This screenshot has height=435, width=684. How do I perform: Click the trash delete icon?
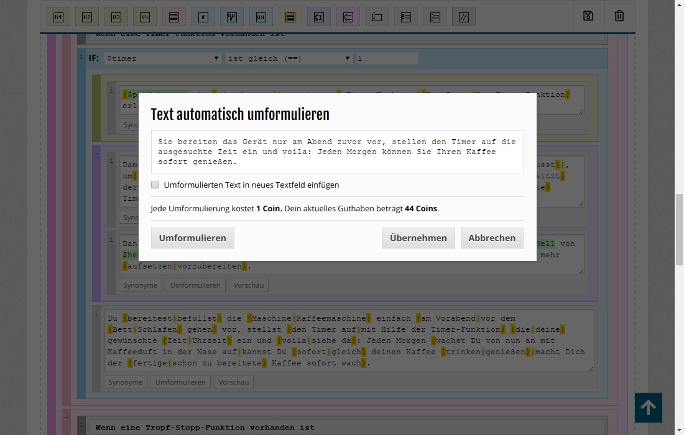(619, 16)
